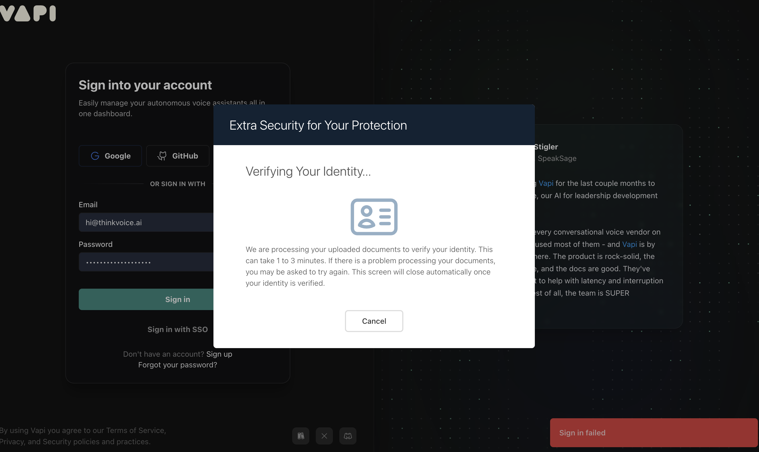Click the Sign in with SSO link
The image size is (759, 452).
click(x=178, y=329)
